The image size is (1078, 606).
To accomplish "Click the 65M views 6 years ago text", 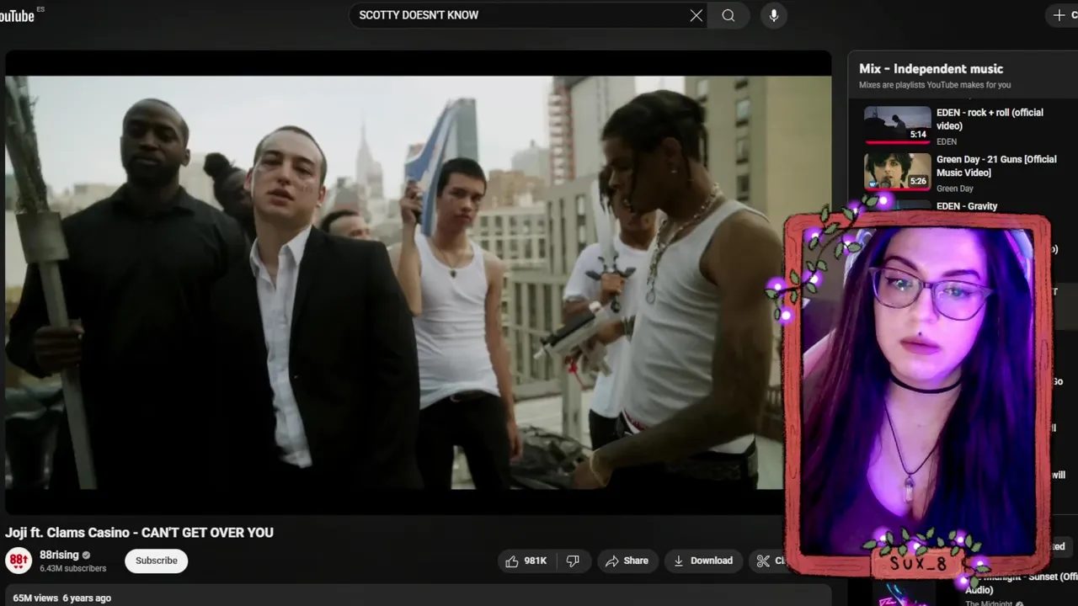I will click(x=61, y=598).
